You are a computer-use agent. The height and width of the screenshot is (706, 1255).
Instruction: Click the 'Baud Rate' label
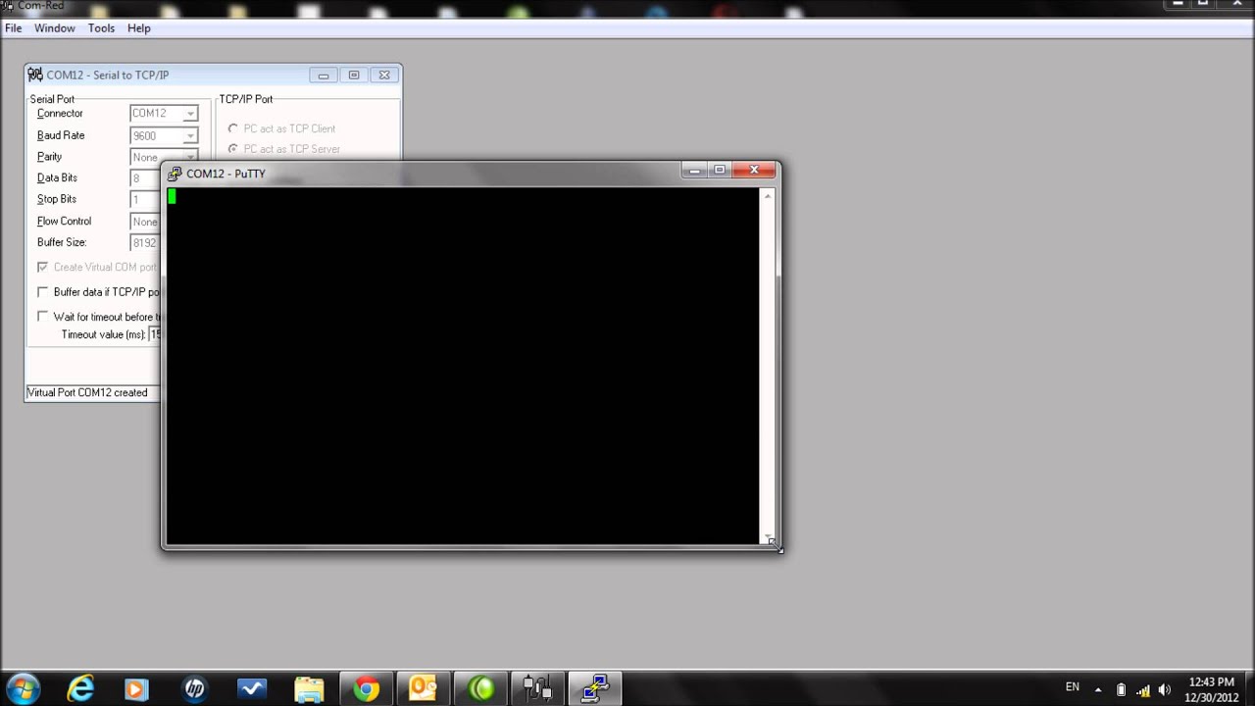coord(61,135)
